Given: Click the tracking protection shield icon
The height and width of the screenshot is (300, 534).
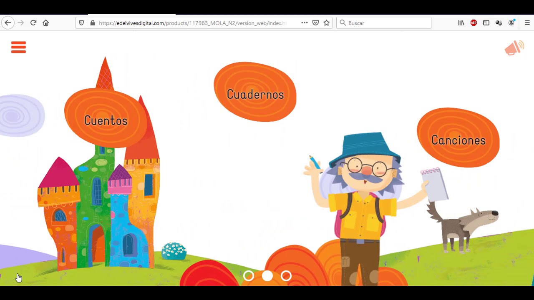Looking at the screenshot, I should click(x=82, y=23).
